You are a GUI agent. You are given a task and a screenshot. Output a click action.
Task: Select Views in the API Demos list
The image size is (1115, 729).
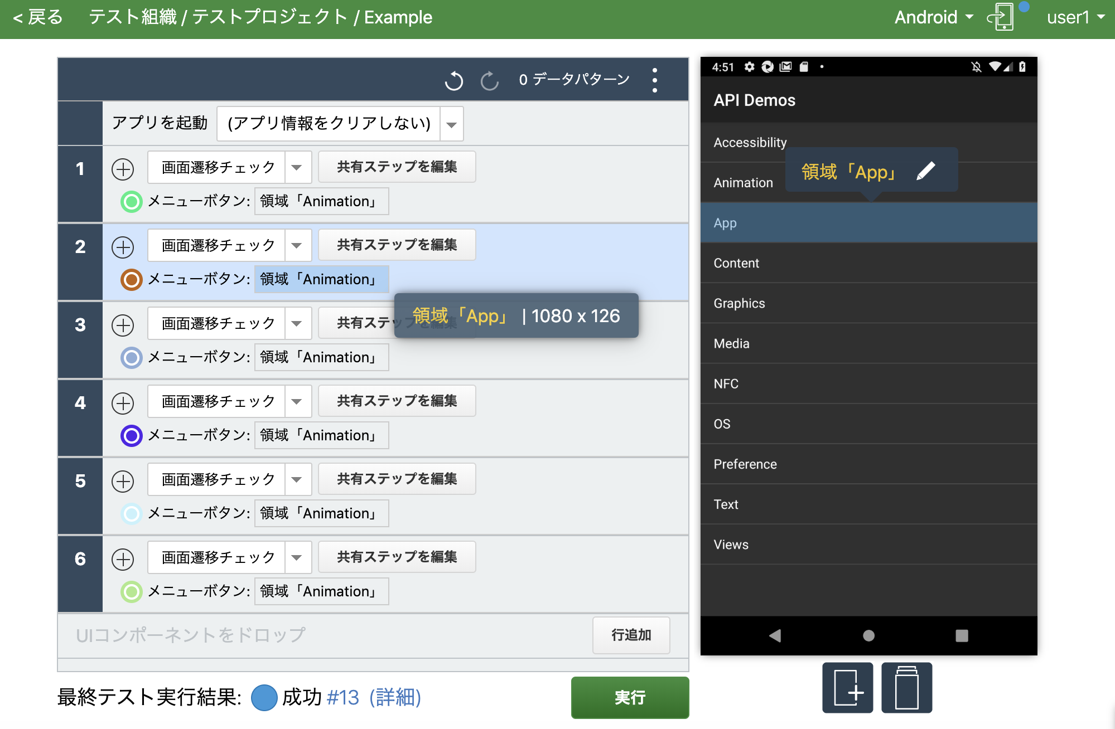click(868, 544)
